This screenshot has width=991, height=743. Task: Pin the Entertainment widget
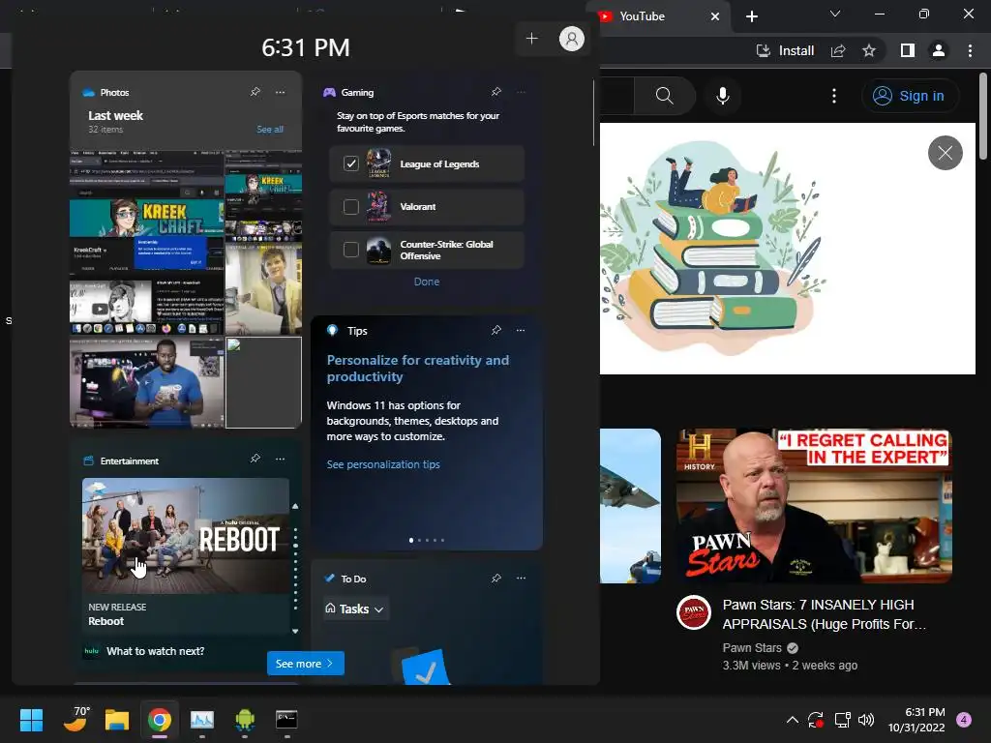[x=255, y=459]
